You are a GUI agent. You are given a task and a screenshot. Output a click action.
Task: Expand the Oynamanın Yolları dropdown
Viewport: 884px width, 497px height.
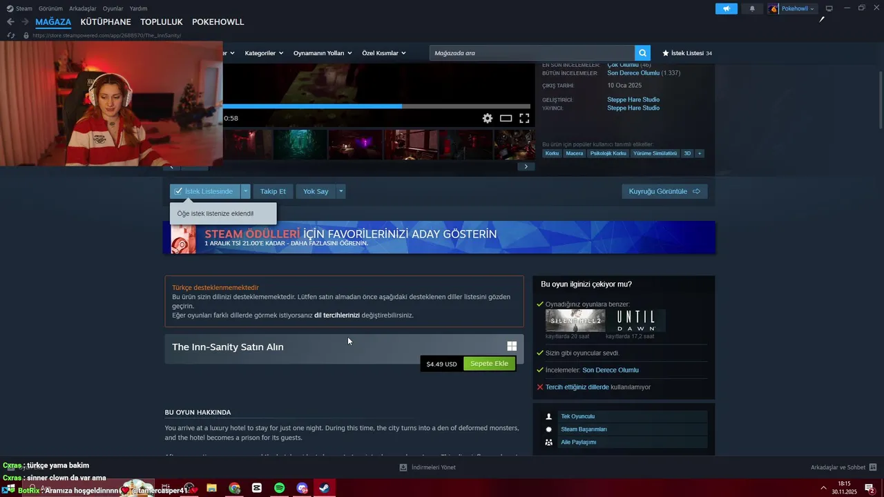coord(323,53)
